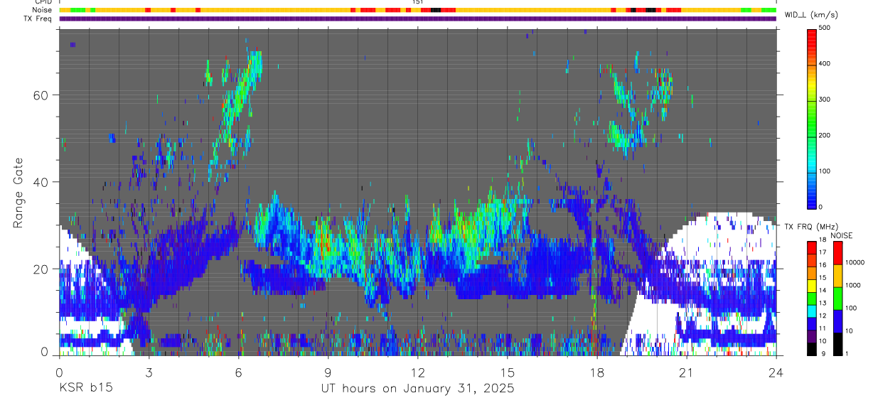This screenshot has height=403, width=873.
Task: Pick the cyan segment of the TX FRQ color bar
Action: [811, 311]
